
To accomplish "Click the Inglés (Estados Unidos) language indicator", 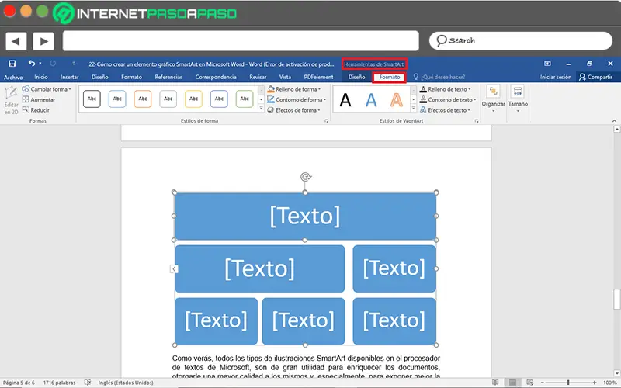I will click(x=126, y=383).
